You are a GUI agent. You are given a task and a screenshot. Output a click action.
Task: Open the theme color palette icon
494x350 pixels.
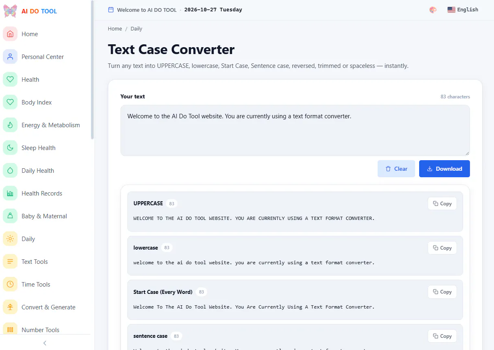[433, 10]
